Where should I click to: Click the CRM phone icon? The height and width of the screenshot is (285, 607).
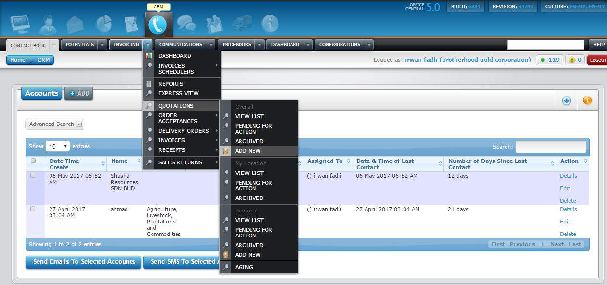coord(158,25)
